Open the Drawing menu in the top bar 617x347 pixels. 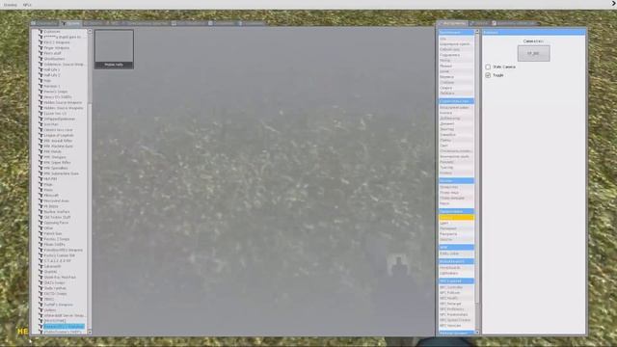(11, 5)
